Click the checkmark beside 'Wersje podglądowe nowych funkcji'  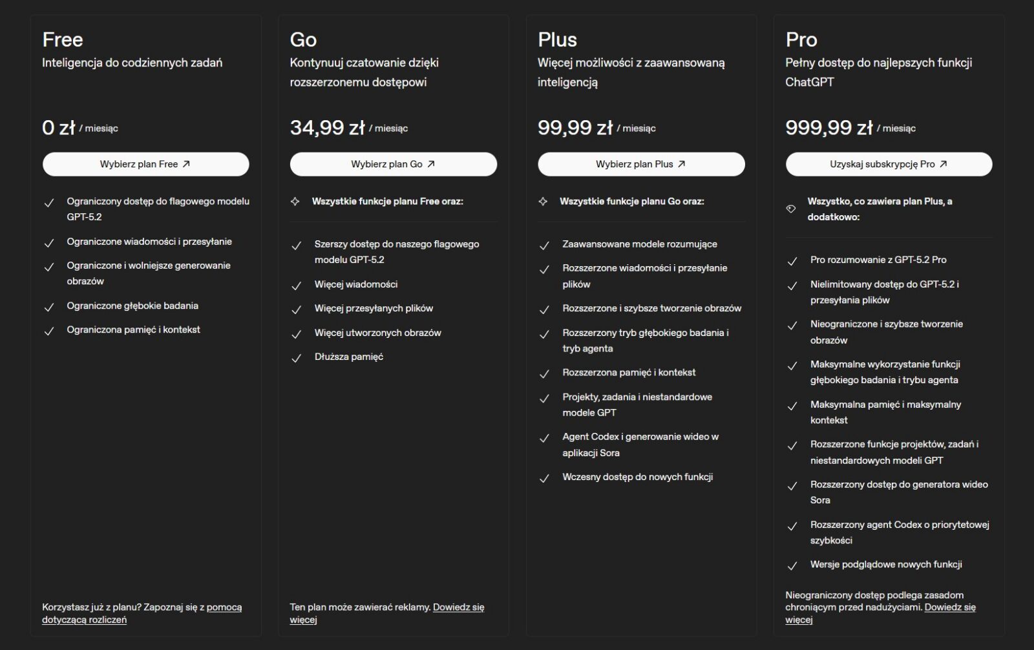pos(792,566)
